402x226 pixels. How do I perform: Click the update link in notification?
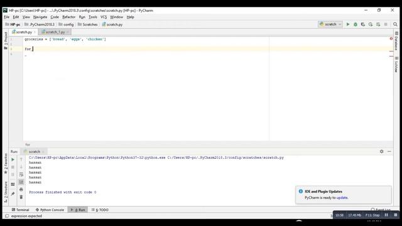342,198
